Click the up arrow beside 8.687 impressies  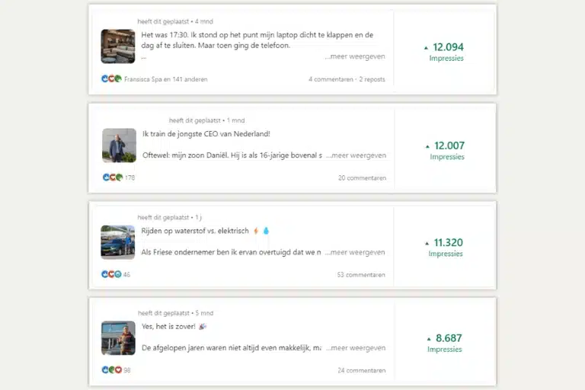[x=429, y=339]
